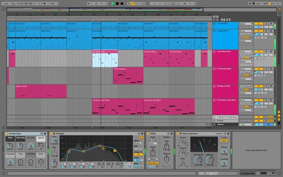The image size is (283, 177).
Task: Save the EQ Eight preset via disk icon
Action: coord(142,133)
